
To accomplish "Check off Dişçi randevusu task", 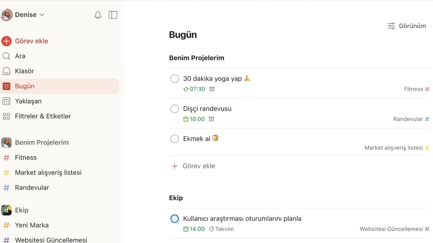I will (175, 109).
